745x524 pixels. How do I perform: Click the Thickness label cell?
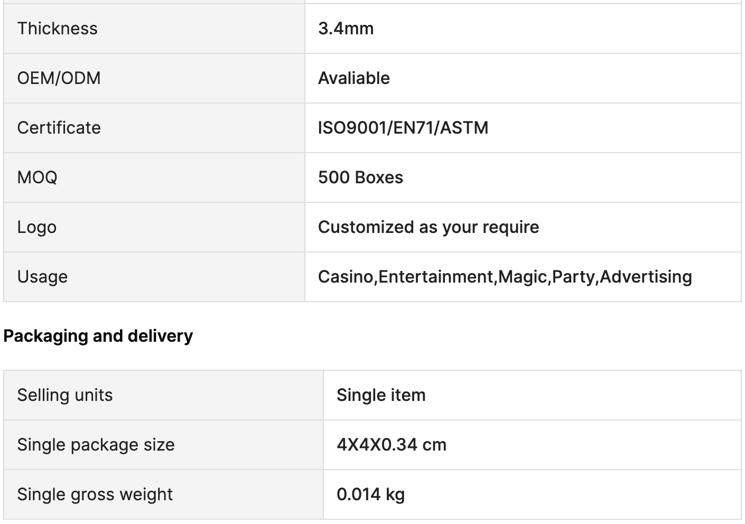point(57,29)
